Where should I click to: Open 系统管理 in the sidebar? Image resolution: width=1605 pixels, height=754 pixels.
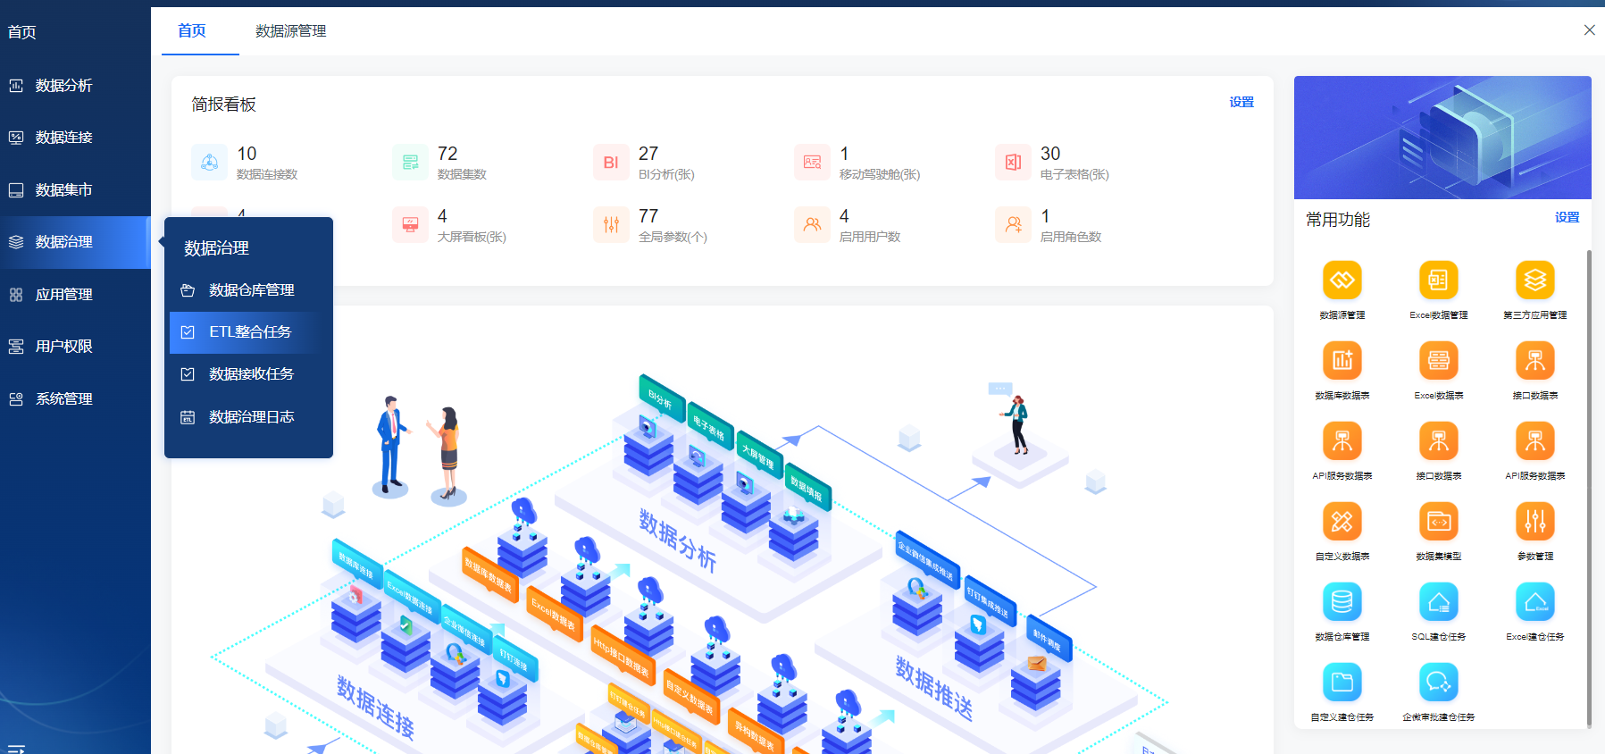[75, 399]
